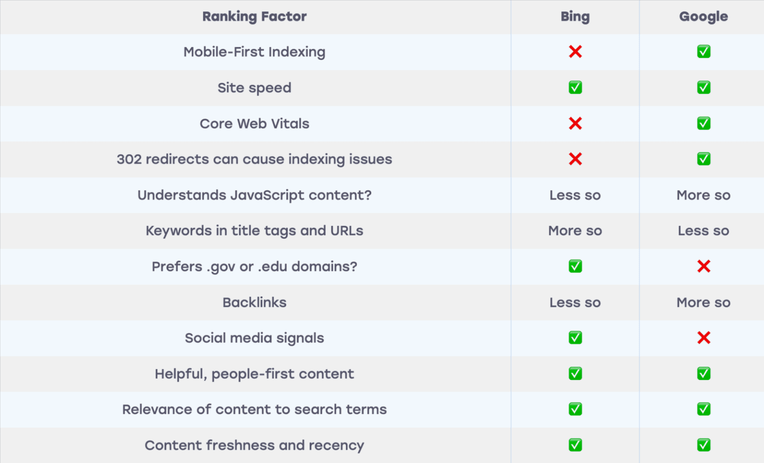This screenshot has height=463, width=764.
Task: Select the "Helpful, people-first content" row label
Action: tap(254, 374)
